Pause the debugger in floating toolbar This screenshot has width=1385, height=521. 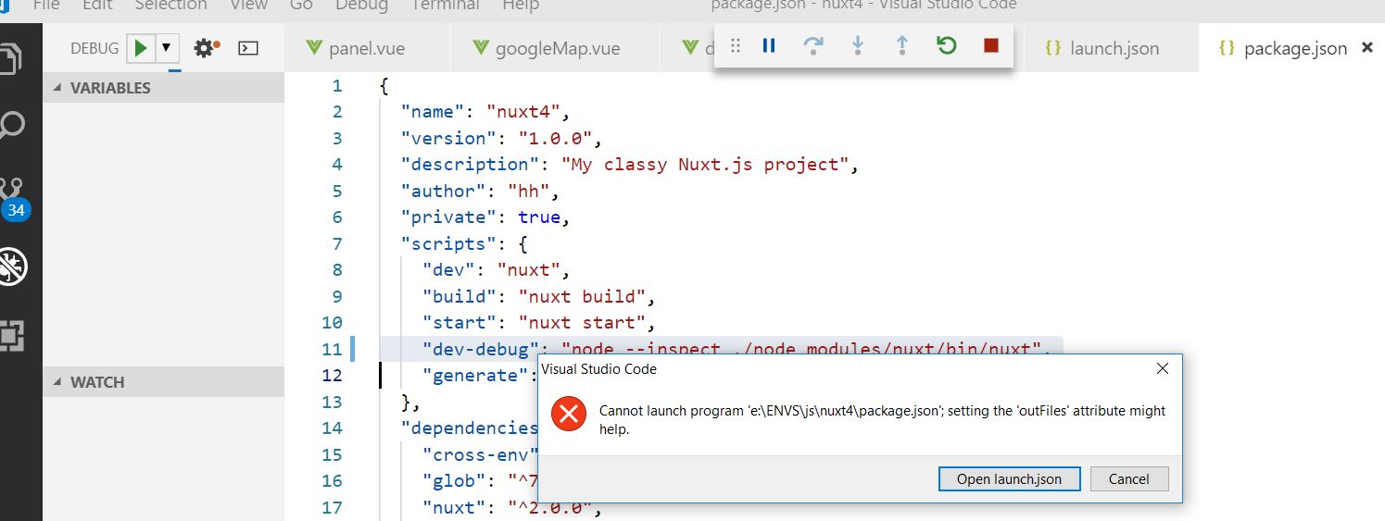coord(769,45)
